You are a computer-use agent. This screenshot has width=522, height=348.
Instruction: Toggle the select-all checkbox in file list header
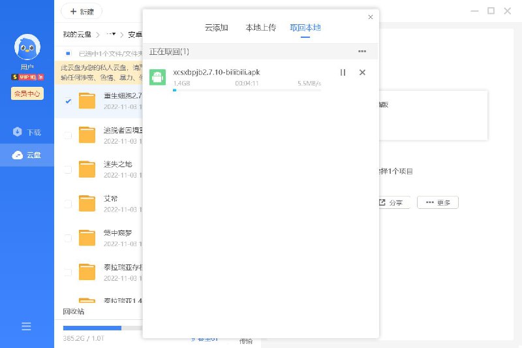pyautogui.click(x=68, y=54)
